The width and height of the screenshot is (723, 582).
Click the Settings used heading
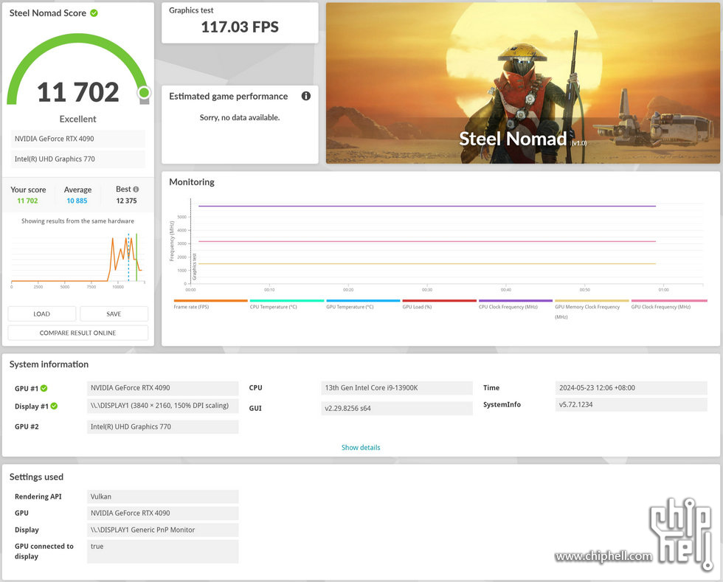pos(36,477)
